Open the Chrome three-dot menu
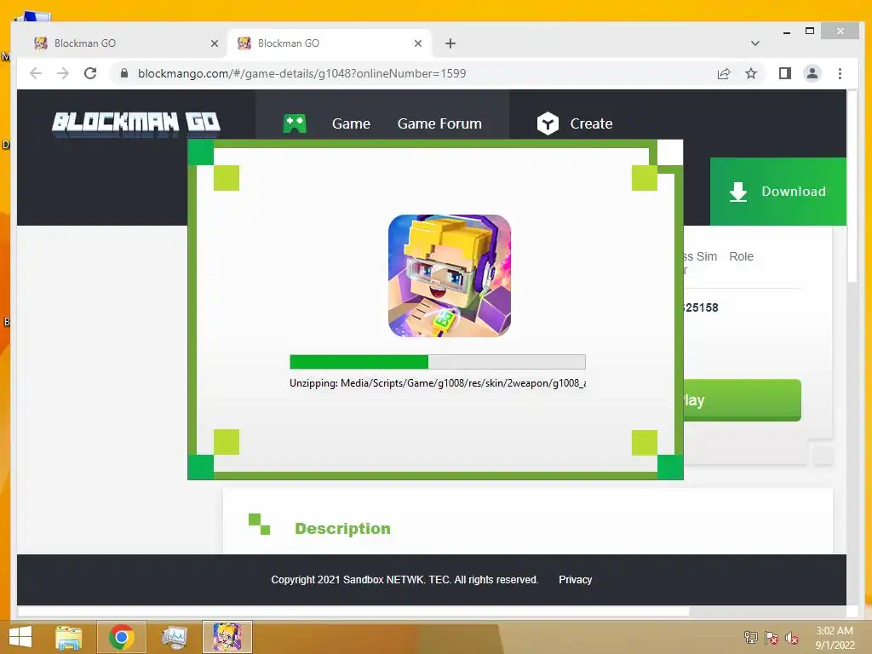This screenshot has width=872, height=654. (840, 73)
